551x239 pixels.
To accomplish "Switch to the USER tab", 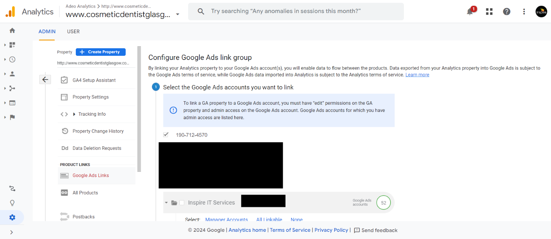I will [x=73, y=32].
